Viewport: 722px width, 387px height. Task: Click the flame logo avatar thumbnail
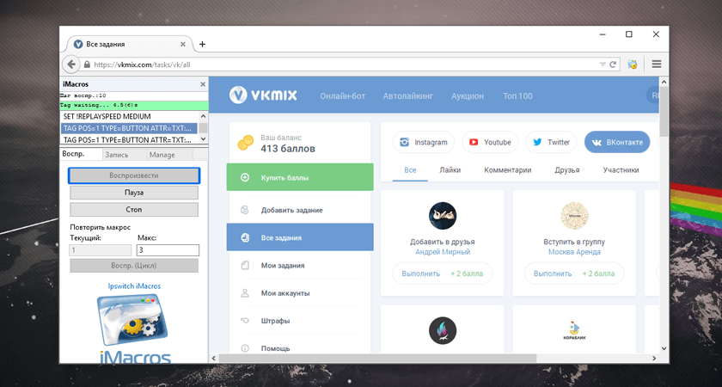click(x=443, y=330)
